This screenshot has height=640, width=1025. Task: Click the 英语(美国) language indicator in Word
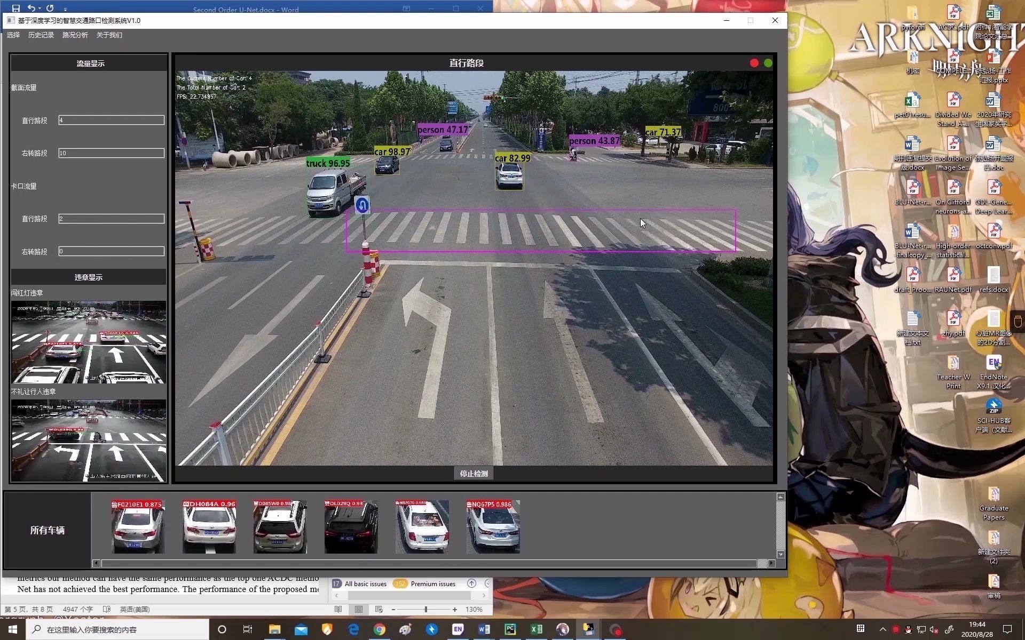click(x=135, y=609)
